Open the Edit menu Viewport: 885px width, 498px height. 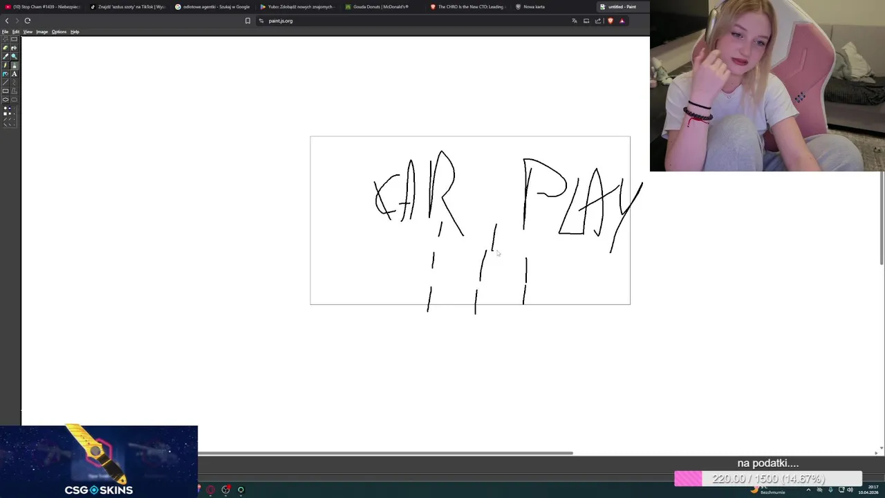tap(15, 32)
